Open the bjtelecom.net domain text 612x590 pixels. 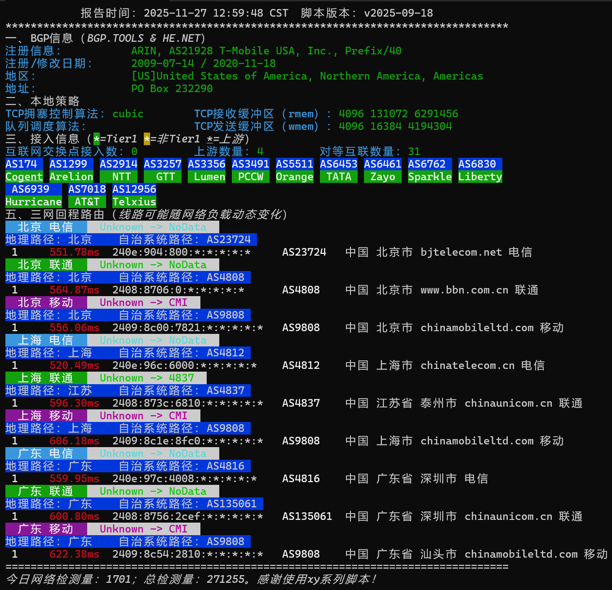click(x=461, y=252)
